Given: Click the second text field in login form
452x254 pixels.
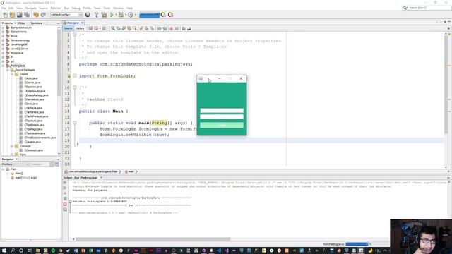Looking at the screenshot, I should [222, 116].
